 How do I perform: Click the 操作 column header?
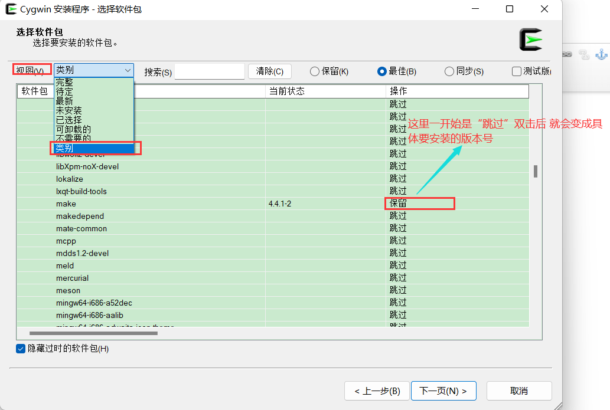click(457, 91)
